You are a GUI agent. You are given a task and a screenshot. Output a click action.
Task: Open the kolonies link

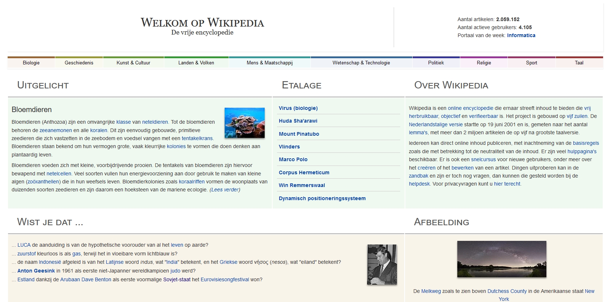[x=176, y=146]
